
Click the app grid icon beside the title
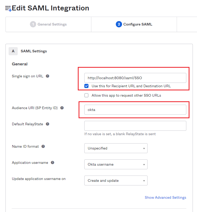coord(8,9)
